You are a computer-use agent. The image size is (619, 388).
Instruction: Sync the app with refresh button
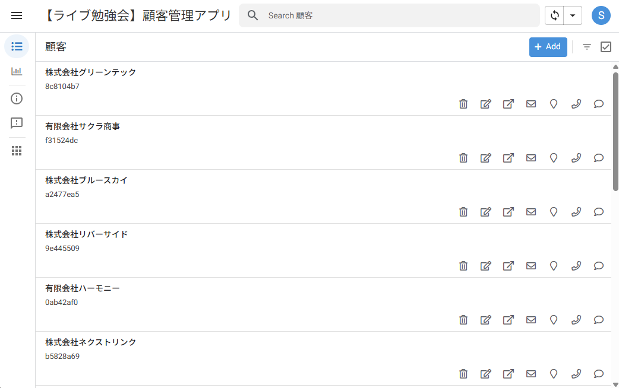point(554,15)
